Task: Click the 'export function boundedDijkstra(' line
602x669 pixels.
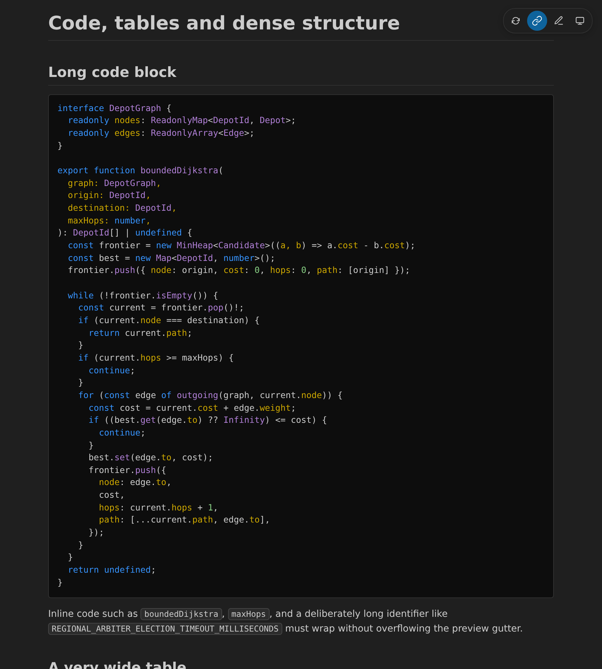Action: pyautogui.click(x=140, y=171)
